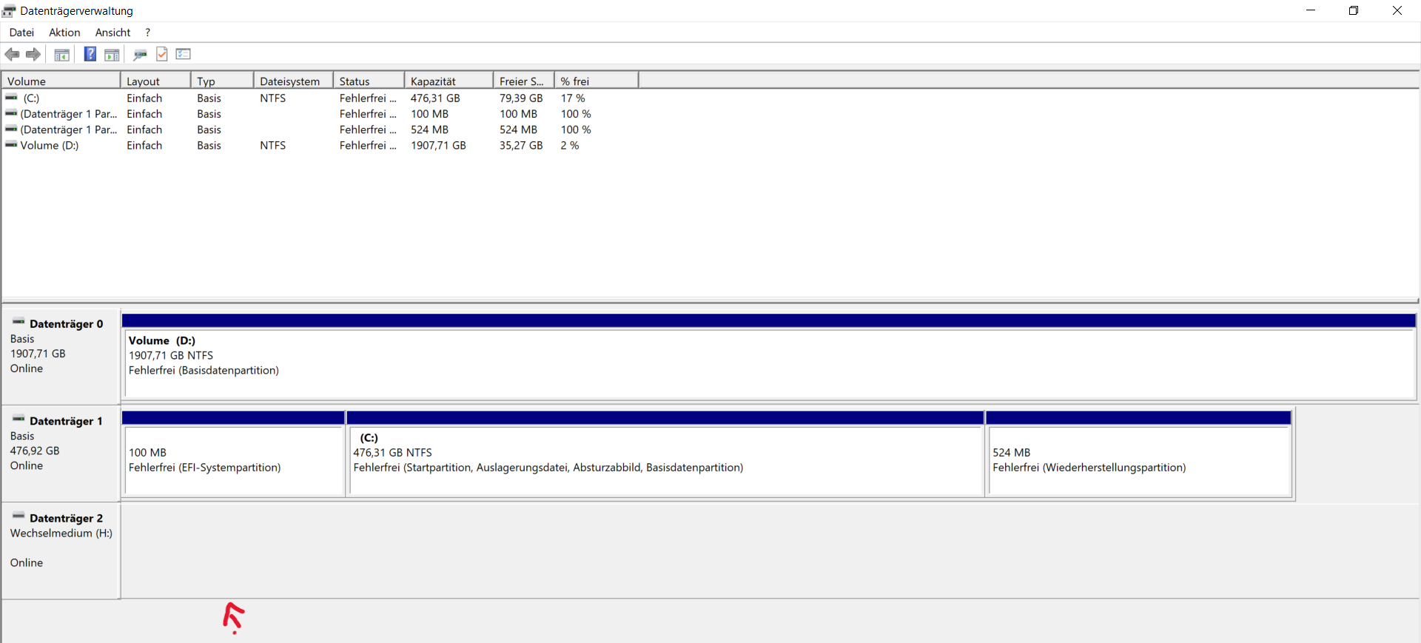1421x643 pixels.
Task: Click the 17 % free cell
Action: (573, 98)
